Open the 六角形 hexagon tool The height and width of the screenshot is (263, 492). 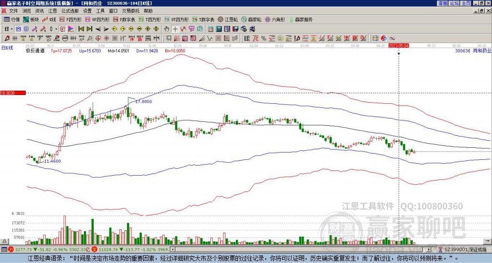click(275, 19)
